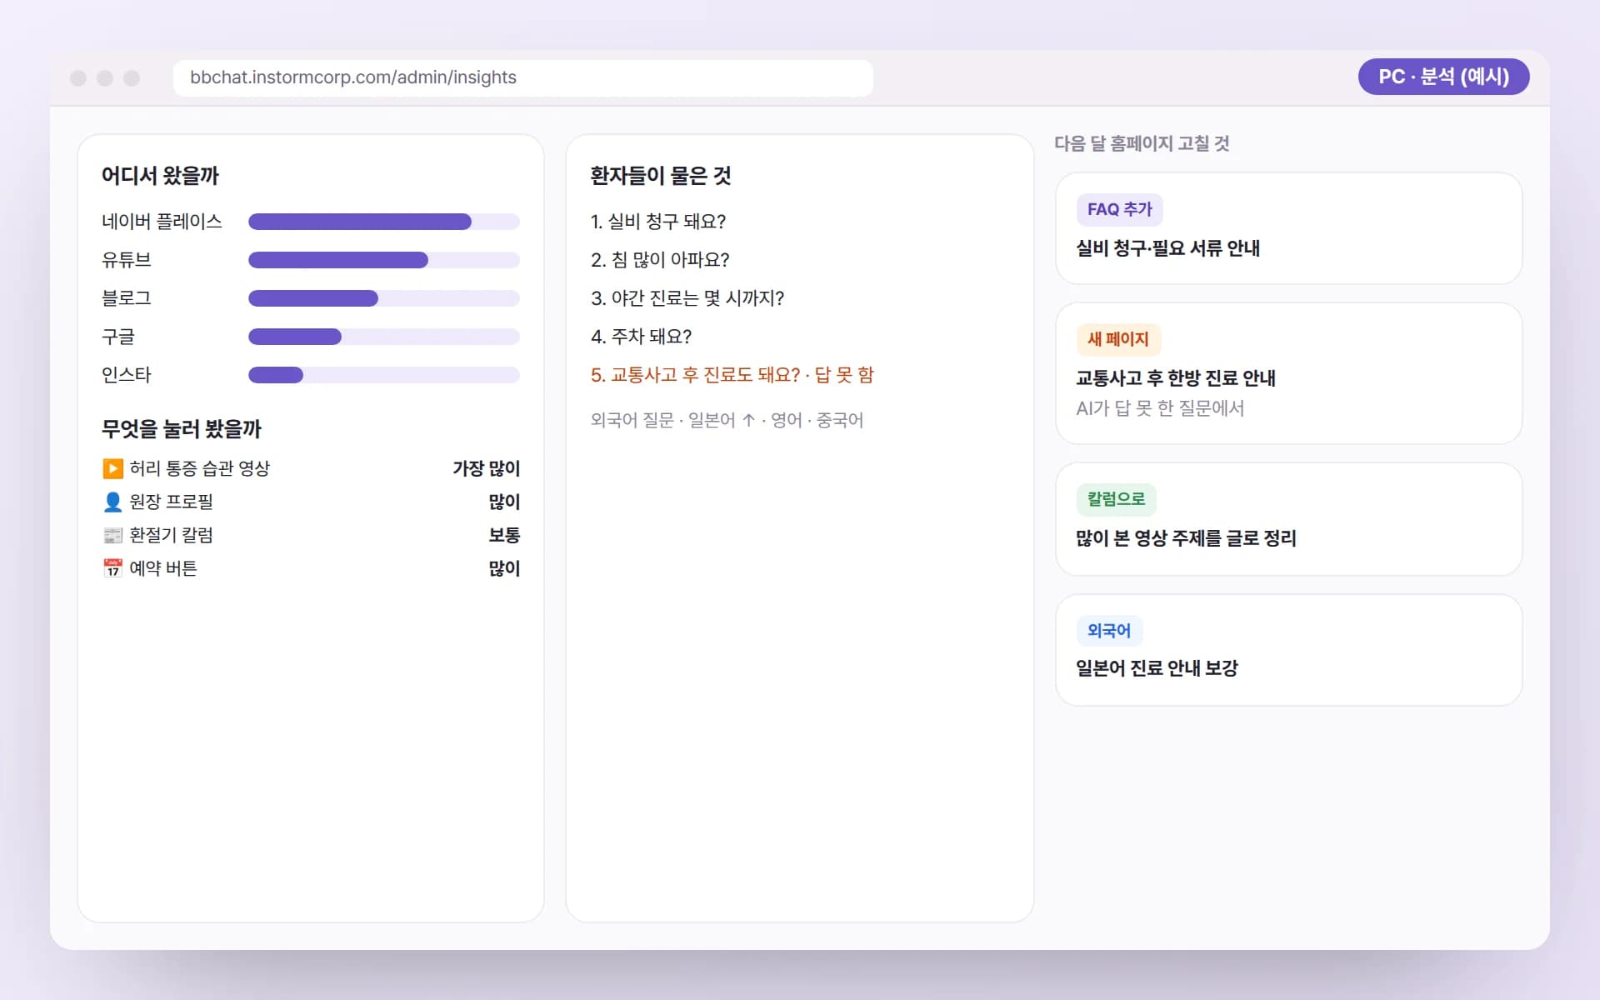The width and height of the screenshot is (1600, 1000).
Task: Click the 인스타 source label
Action: (127, 375)
